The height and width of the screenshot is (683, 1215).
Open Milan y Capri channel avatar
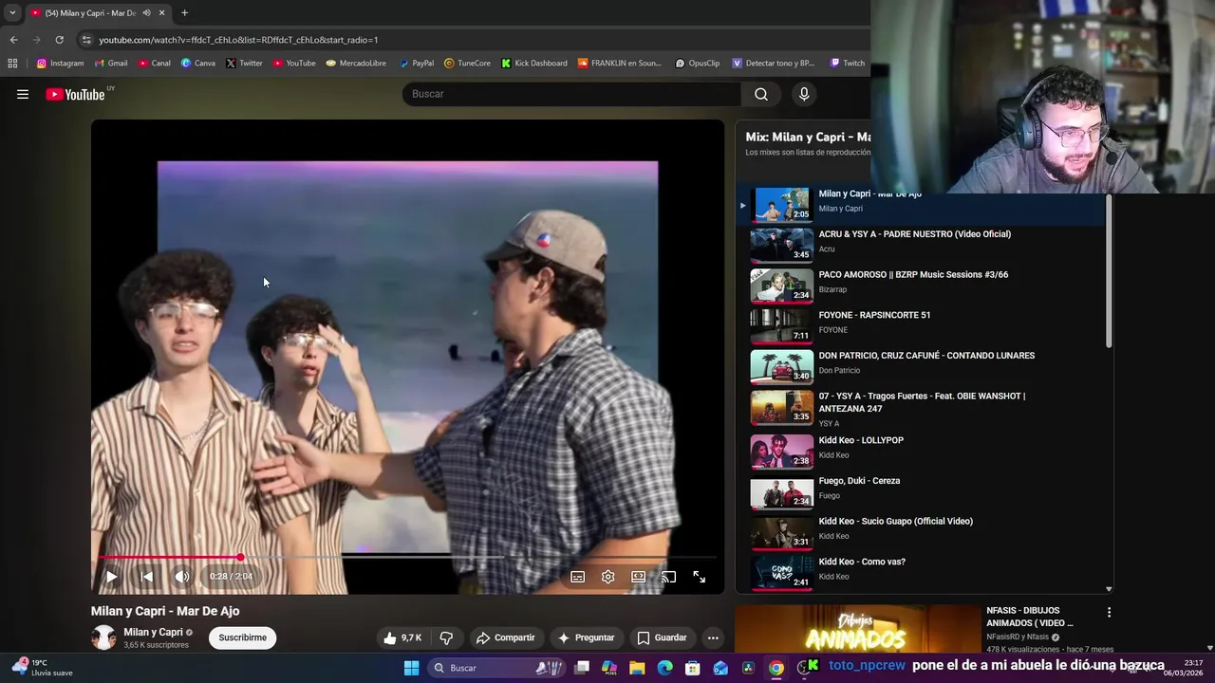tap(103, 637)
